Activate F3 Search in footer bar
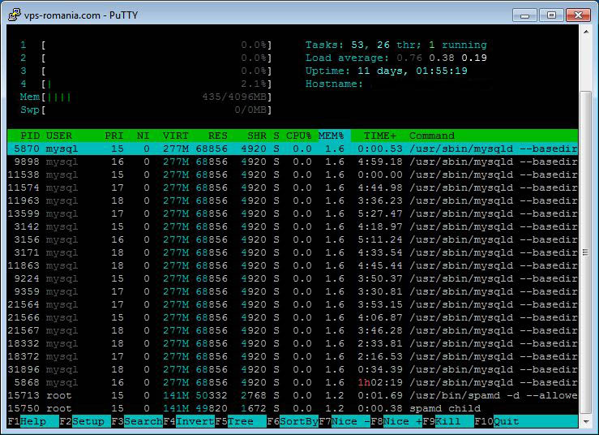 pos(137,421)
